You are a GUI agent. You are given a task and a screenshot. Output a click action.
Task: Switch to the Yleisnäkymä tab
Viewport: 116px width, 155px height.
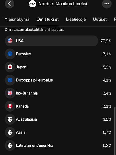[17, 19]
